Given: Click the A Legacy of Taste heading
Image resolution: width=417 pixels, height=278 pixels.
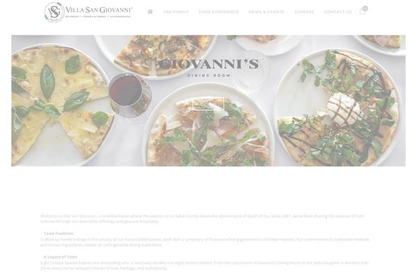Looking at the screenshot, I should pos(60,256).
